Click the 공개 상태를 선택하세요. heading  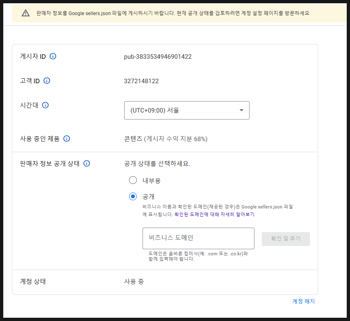(157, 164)
